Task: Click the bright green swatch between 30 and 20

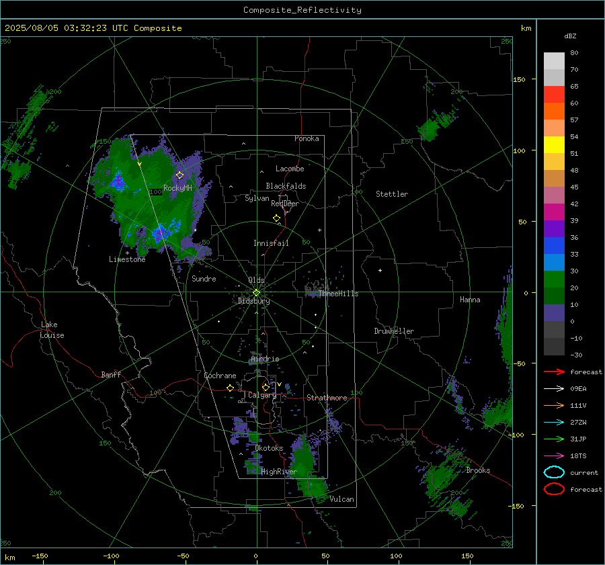Action: point(554,279)
